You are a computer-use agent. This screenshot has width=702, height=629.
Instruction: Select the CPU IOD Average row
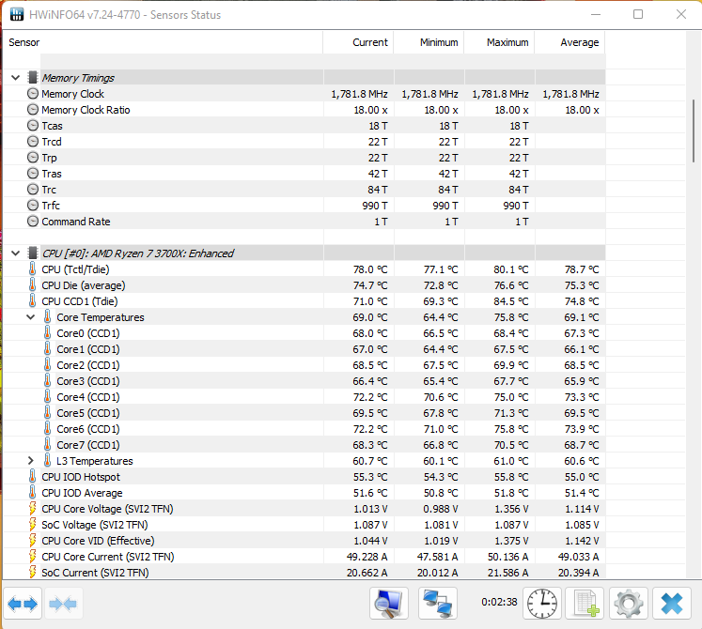[x=304, y=493]
